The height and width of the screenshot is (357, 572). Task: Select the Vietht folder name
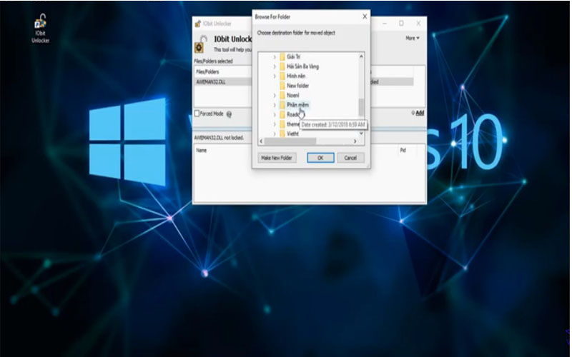click(292, 134)
